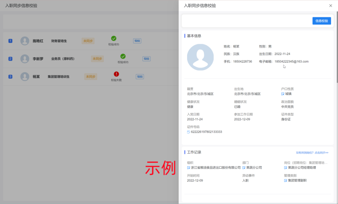
Task: Click the edit icon beside 集团管理副职
Action: 286,181
